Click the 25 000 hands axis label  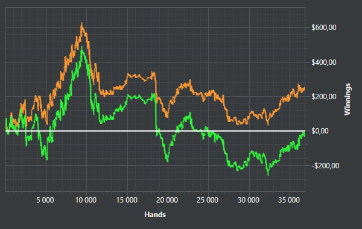[x=208, y=200]
